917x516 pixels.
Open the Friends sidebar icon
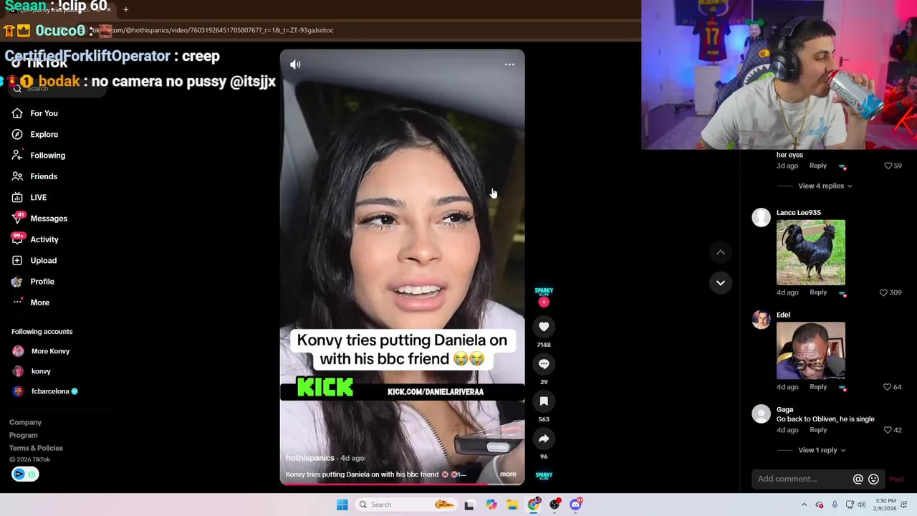coord(17,176)
